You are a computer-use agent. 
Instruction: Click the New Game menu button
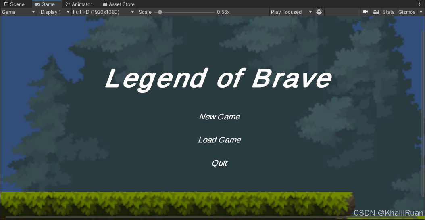[x=219, y=117]
